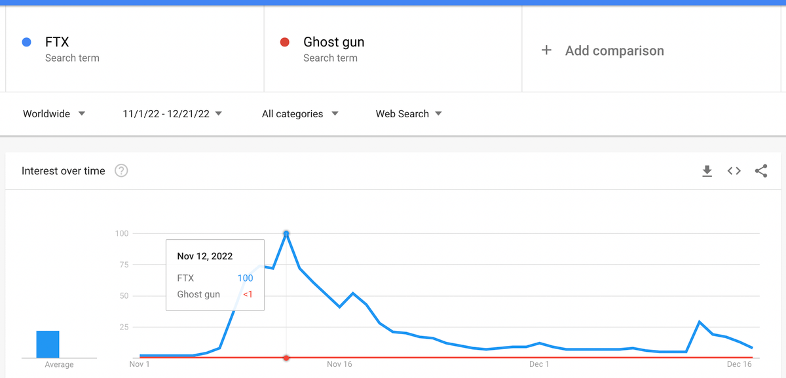Open the embed code icon
Image resolution: width=786 pixels, height=378 pixels.
pyautogui.click(x=734, y=171)
